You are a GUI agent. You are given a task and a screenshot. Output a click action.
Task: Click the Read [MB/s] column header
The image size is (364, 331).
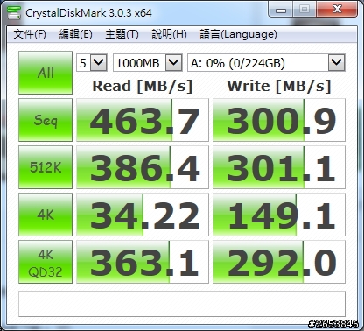pos(143,86)
